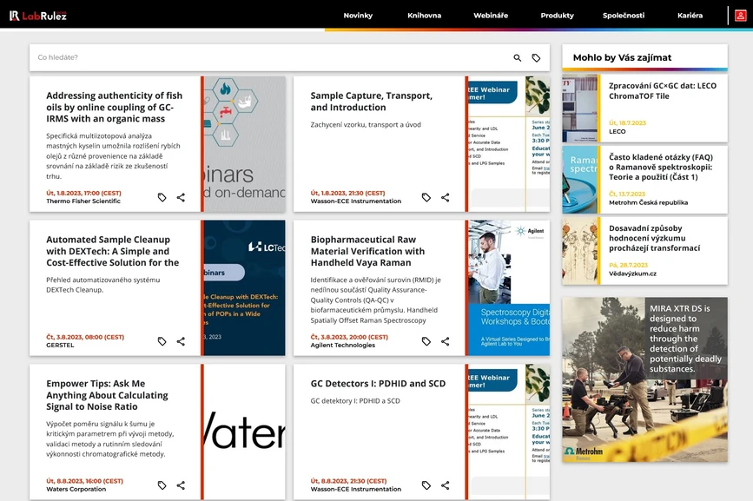This screenshot has width=753, height=501.
Task: Click 'Zachycení vzorku, transport a úvod' description
Action: (x=366, y=125)
